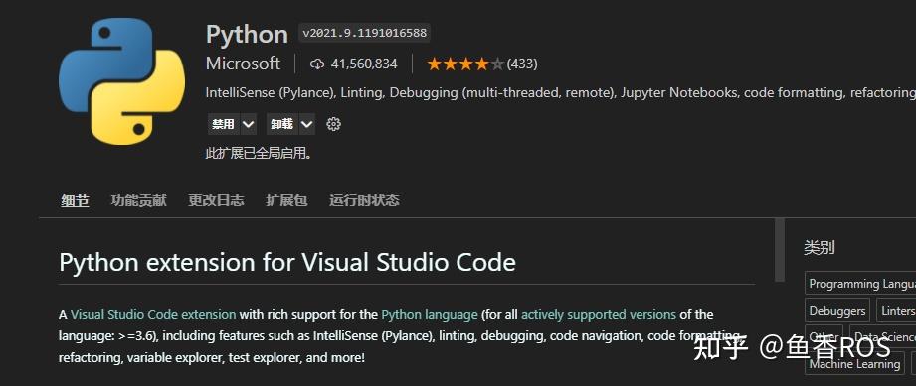Image resolution: width=916 pixels, height=386 pixels.
Task: Click the star rating icons
Action: pos(465,64)
